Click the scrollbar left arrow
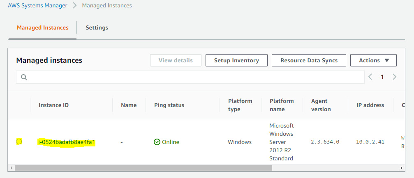The width and height of the screenshot is (414, 178). click(11, 168)
